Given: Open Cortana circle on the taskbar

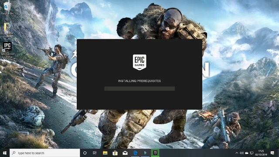Looking at the screenshot, I should point(85,153).
